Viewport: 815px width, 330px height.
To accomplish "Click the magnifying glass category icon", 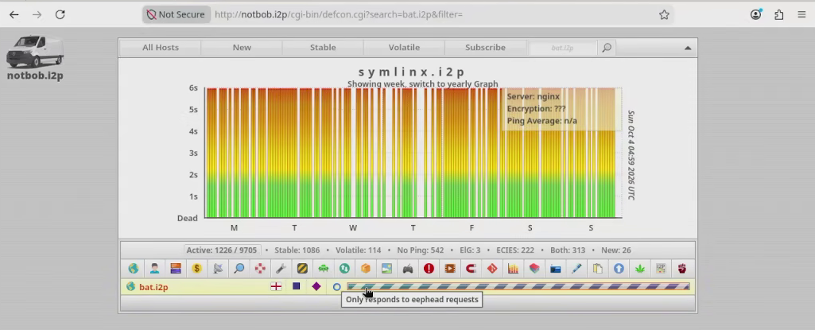I will click(239, 269).
